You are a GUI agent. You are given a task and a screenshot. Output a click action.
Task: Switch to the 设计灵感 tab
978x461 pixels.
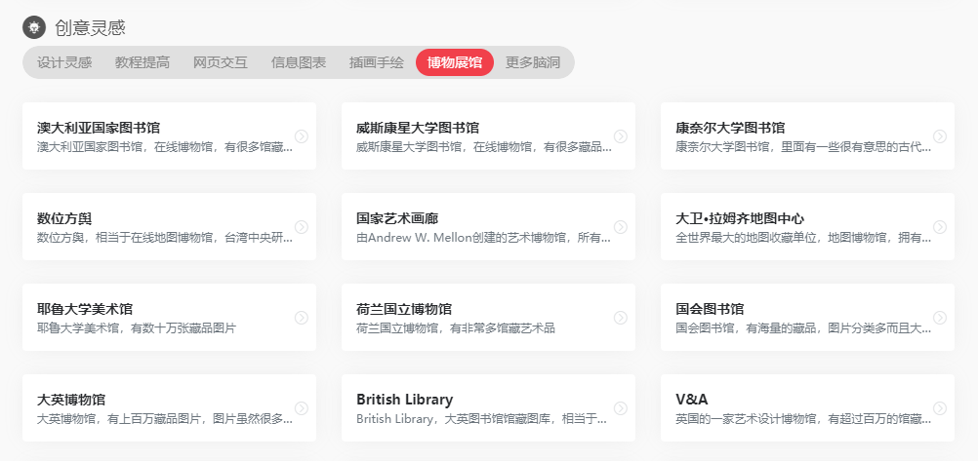click(x=64, y=62)
